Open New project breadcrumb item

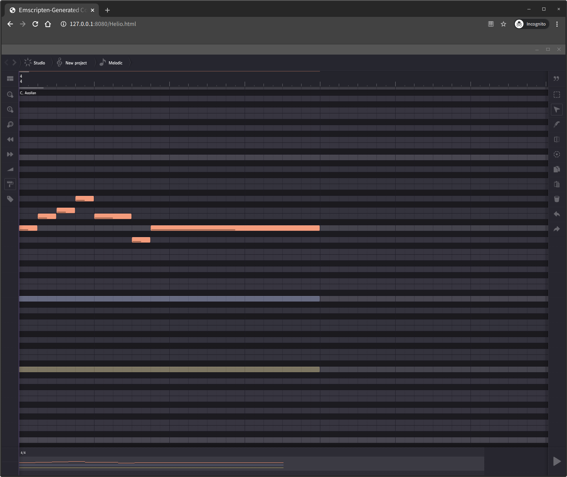[x=76, y=63]
